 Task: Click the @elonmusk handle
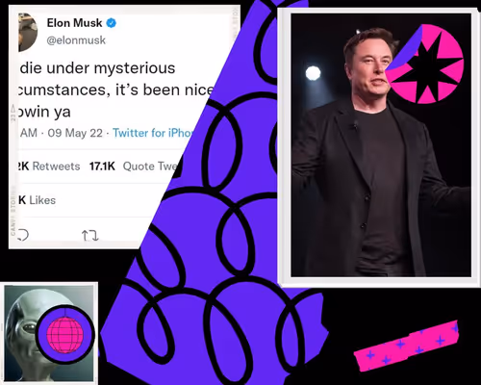click(x=76, y=40)
